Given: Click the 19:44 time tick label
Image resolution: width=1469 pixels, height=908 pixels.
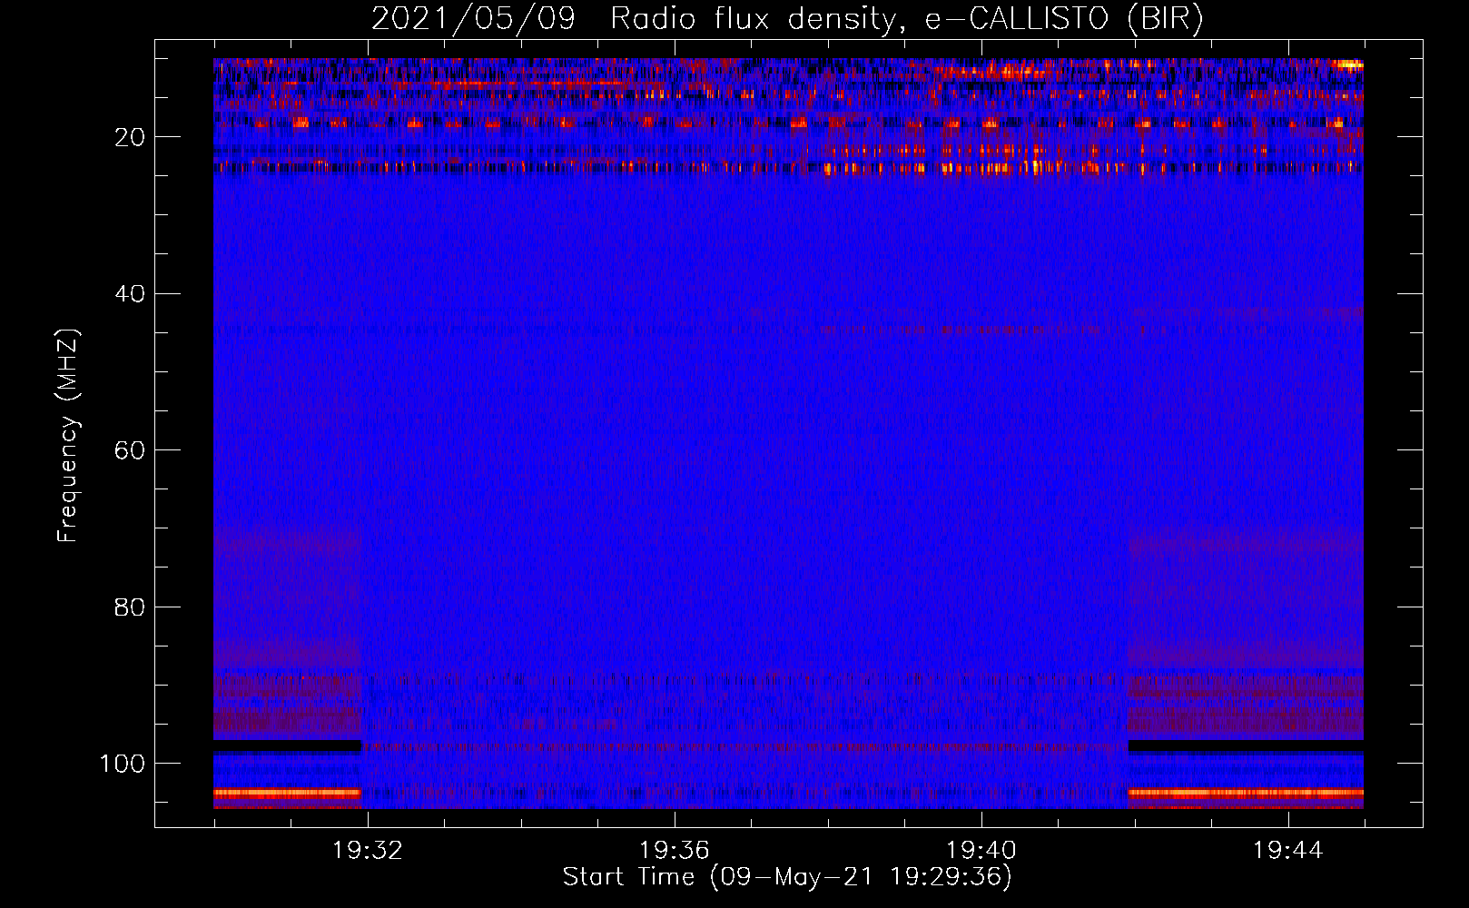Looking at the screenshot, I should point(1288,850).
